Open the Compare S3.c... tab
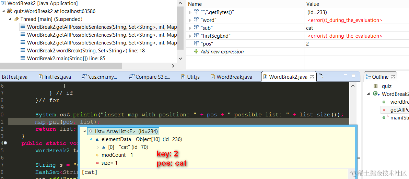 point(153,77)
